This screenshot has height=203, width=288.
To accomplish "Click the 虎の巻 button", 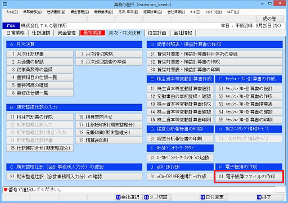I will coord(269,19).
